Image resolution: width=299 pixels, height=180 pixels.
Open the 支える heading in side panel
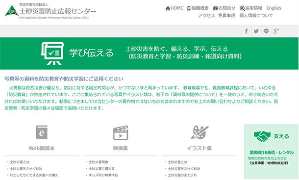281,136
